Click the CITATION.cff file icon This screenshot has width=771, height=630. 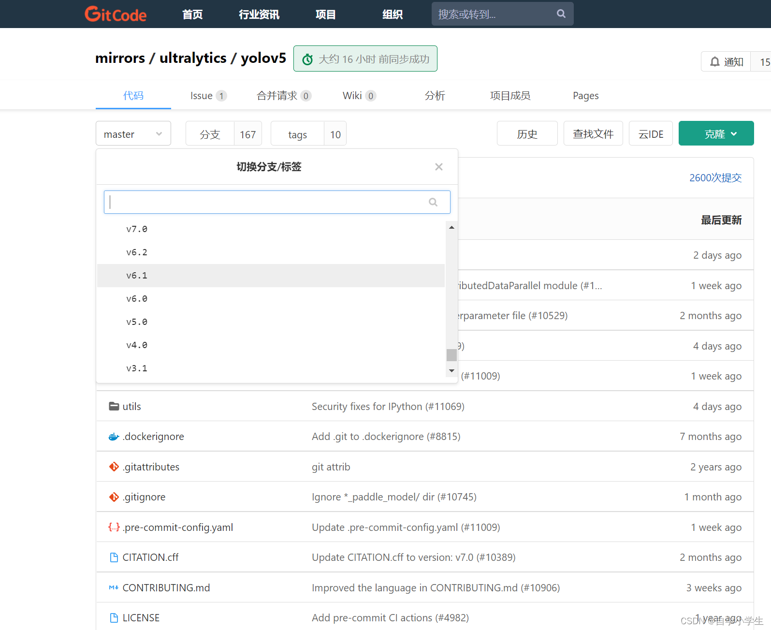(114, 557)
